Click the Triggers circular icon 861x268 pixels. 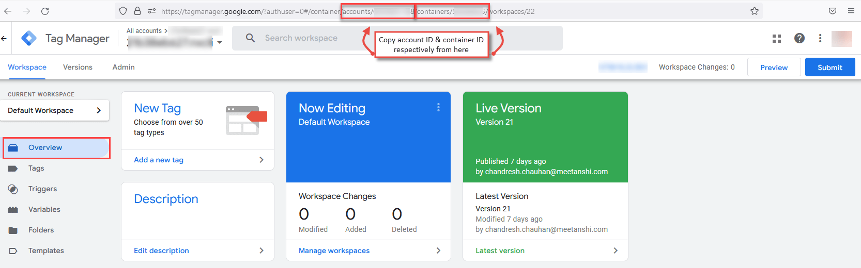[13, 189]
